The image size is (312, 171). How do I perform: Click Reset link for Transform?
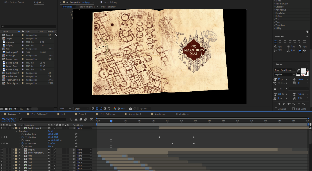(51, 131)
